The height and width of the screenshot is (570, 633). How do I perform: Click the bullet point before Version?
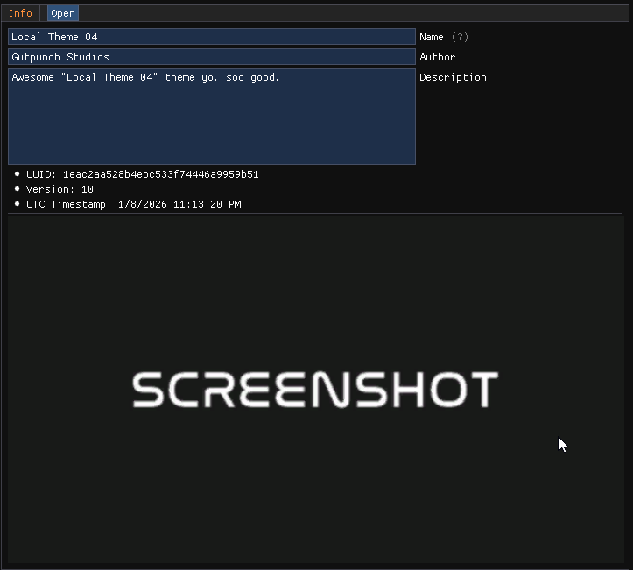coord(18,189)
